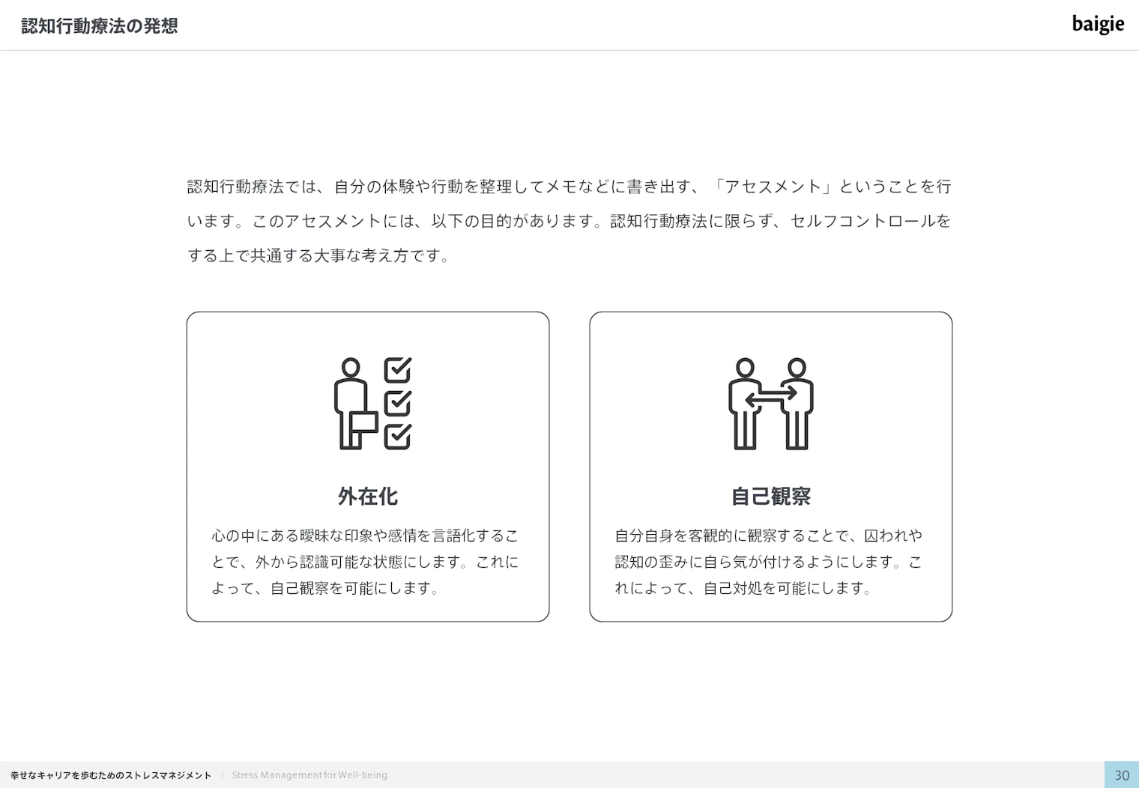Click the 外在化 card heading
Image resolution: width=1139 pixels, height=788 pixels.
point(368,496)
